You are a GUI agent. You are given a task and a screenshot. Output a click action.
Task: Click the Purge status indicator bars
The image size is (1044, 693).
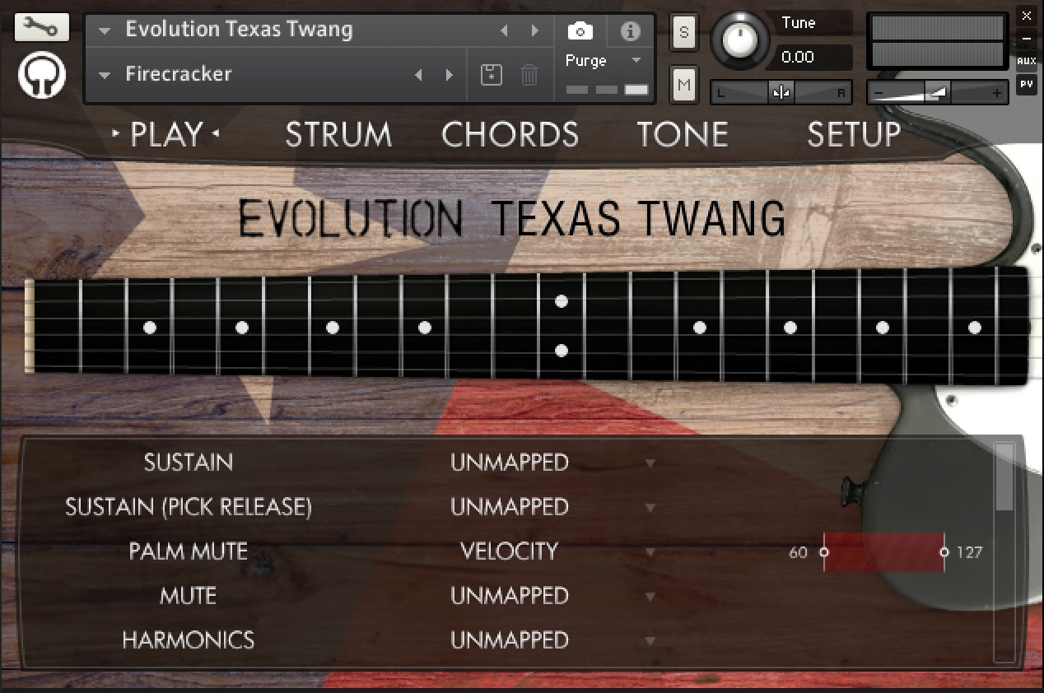607,89
